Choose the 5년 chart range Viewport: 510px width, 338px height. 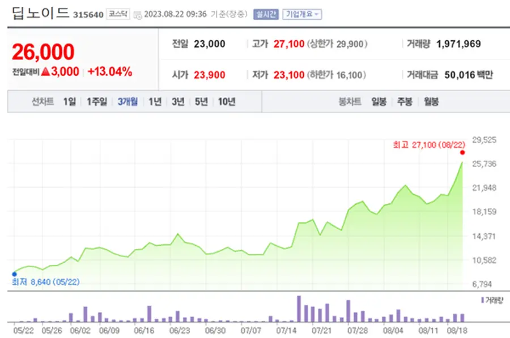tap(201, 102)
